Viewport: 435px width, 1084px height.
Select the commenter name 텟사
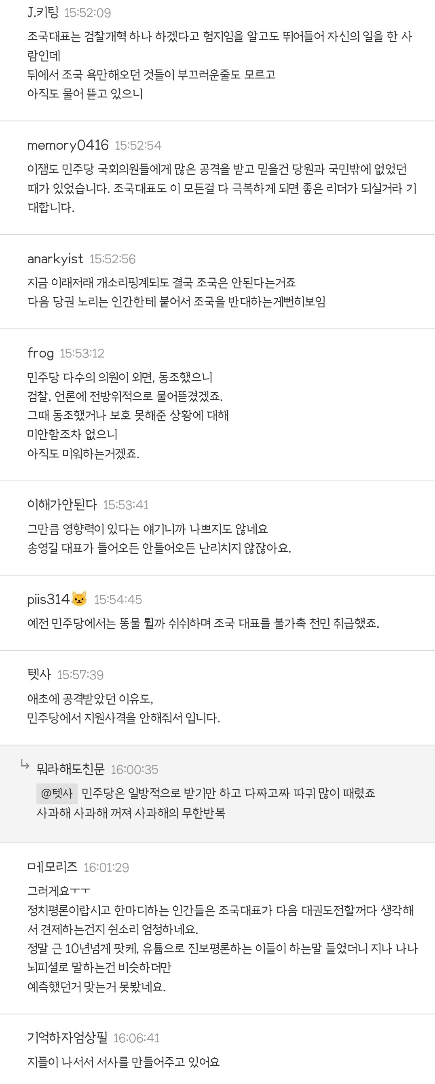(39, 675)
